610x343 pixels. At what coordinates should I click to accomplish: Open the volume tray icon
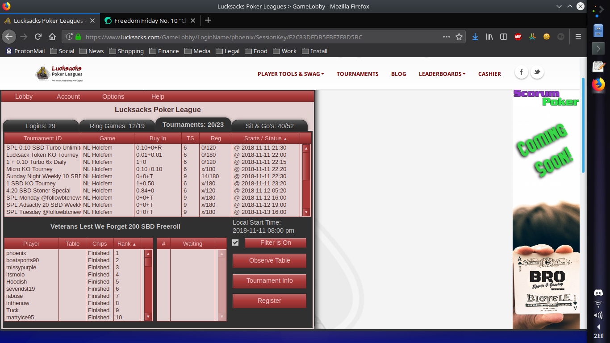tap(598, 315)
